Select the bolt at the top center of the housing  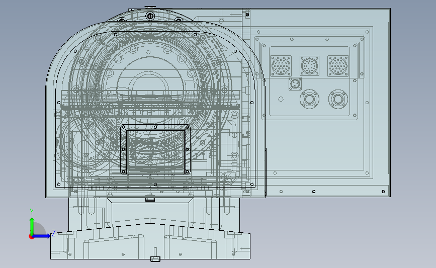tap(150, 16)
